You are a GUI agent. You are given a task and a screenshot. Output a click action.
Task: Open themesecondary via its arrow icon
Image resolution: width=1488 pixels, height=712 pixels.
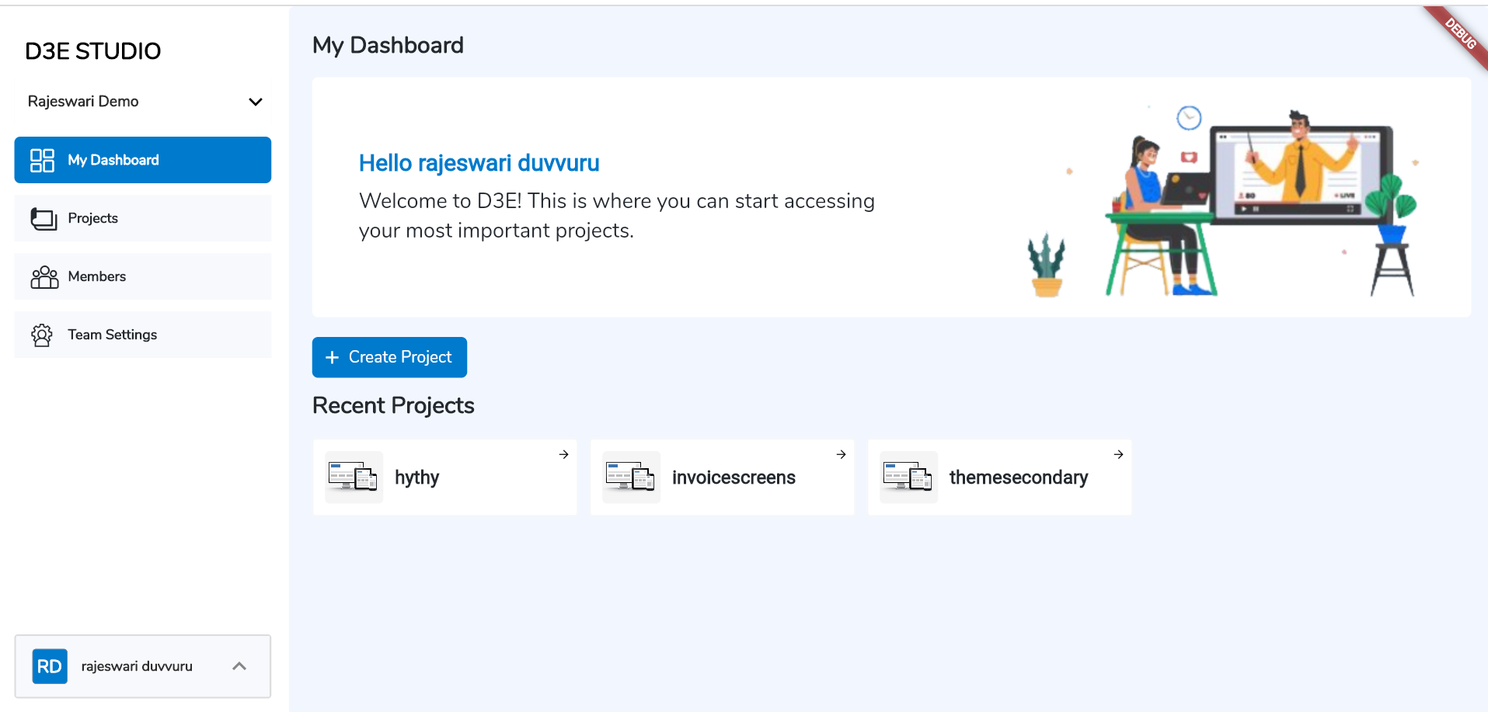(x=1119, y=454)
